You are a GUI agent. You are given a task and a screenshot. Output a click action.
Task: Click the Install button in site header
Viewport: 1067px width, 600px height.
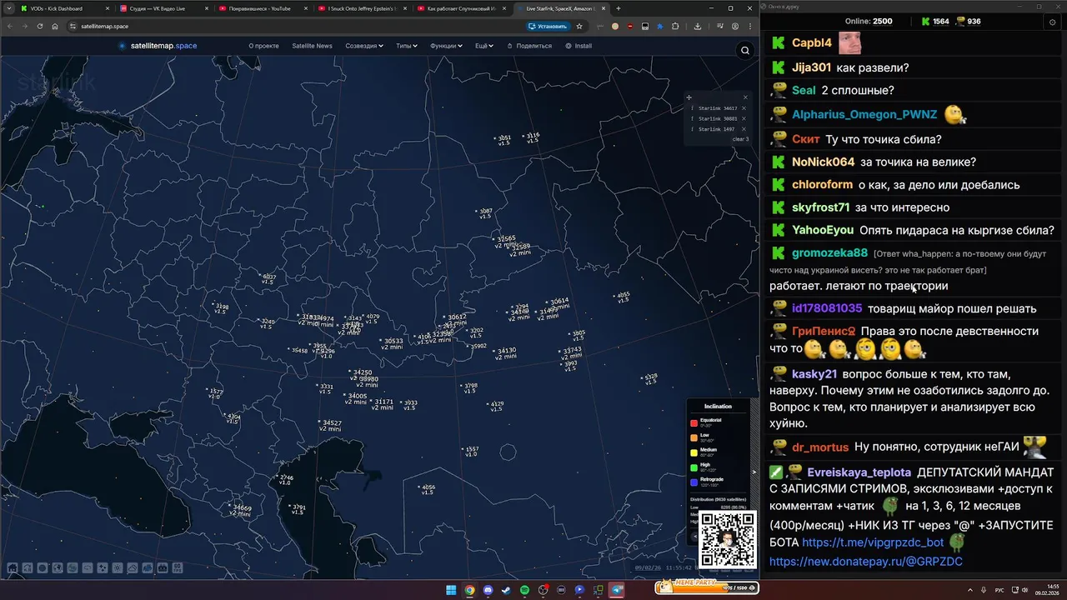(579, 46)
